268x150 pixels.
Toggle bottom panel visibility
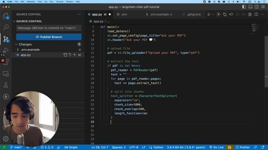click(250, 7)
